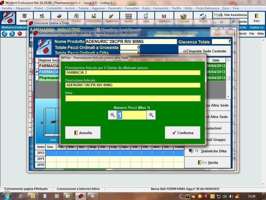This screenshot has width=266, height=200.
Task: Confirm the reservation with Conferma
Action: click(x=182, y=133)
